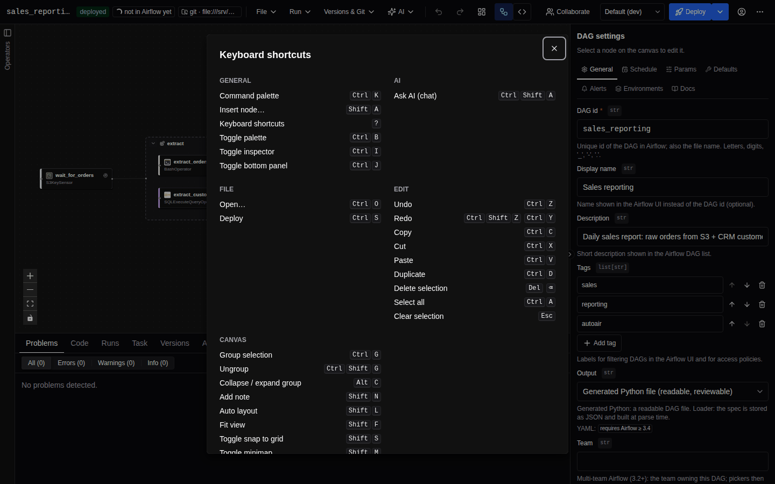
Task: Click the DAG id input field
Action: click(672, 129)
